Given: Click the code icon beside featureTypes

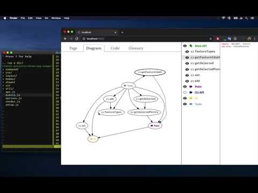Looking at the screenshot, I should coord(192,51).
